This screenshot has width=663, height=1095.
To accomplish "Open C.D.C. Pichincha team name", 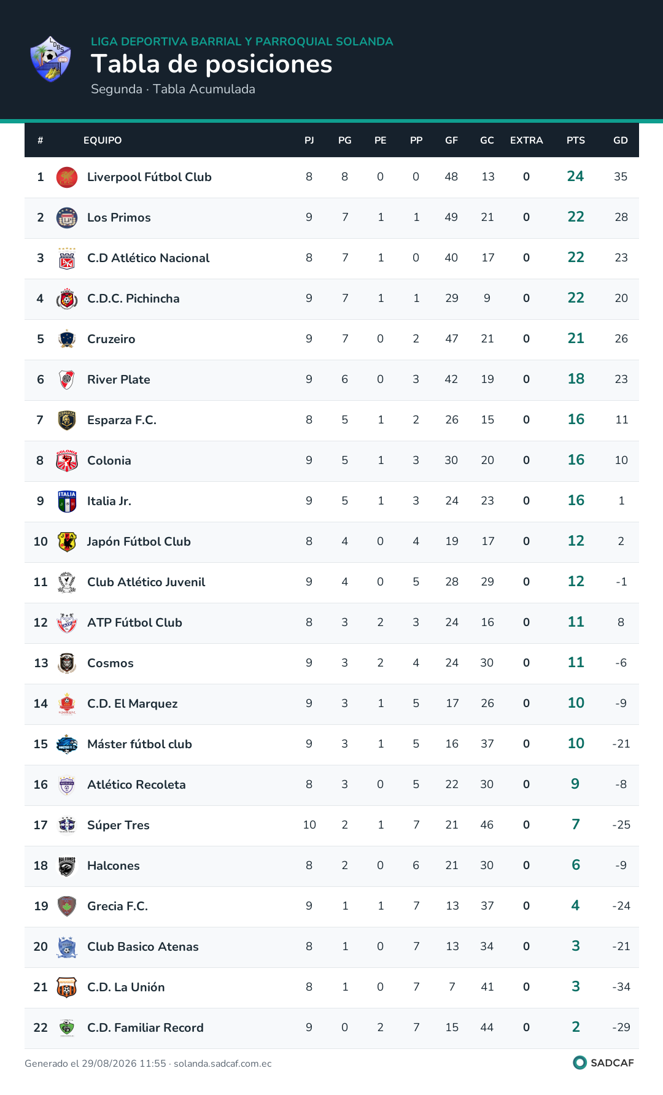I will tap(133, 298).
